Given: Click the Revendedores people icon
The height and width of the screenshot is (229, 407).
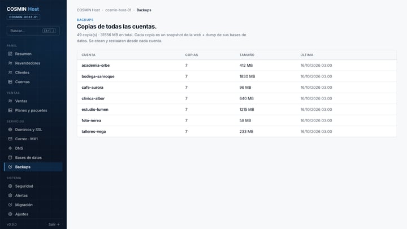Looking at the screenshot, I should pyautogui.click(x=10, y=63).
